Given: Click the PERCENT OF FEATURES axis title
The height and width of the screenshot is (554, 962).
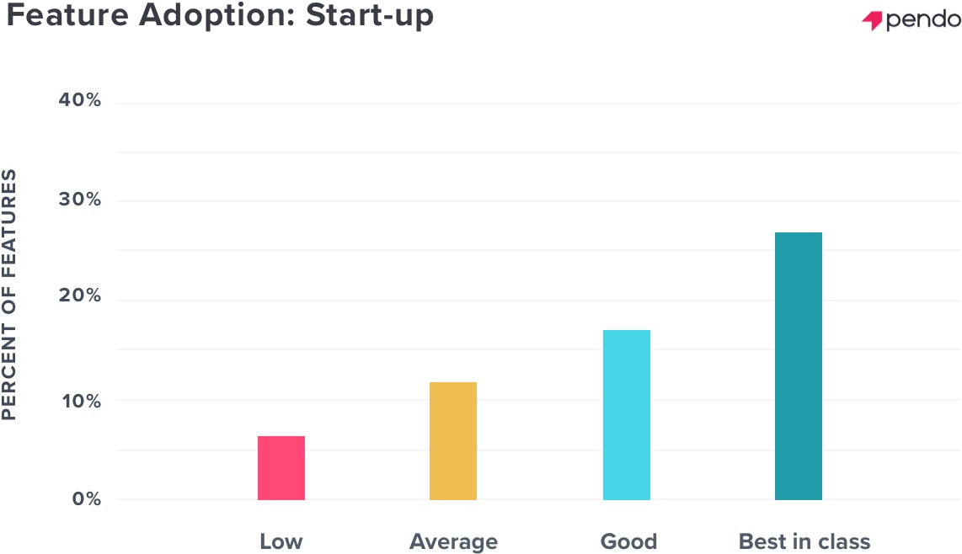Looking at the screenshot, I should pos(8,295).
